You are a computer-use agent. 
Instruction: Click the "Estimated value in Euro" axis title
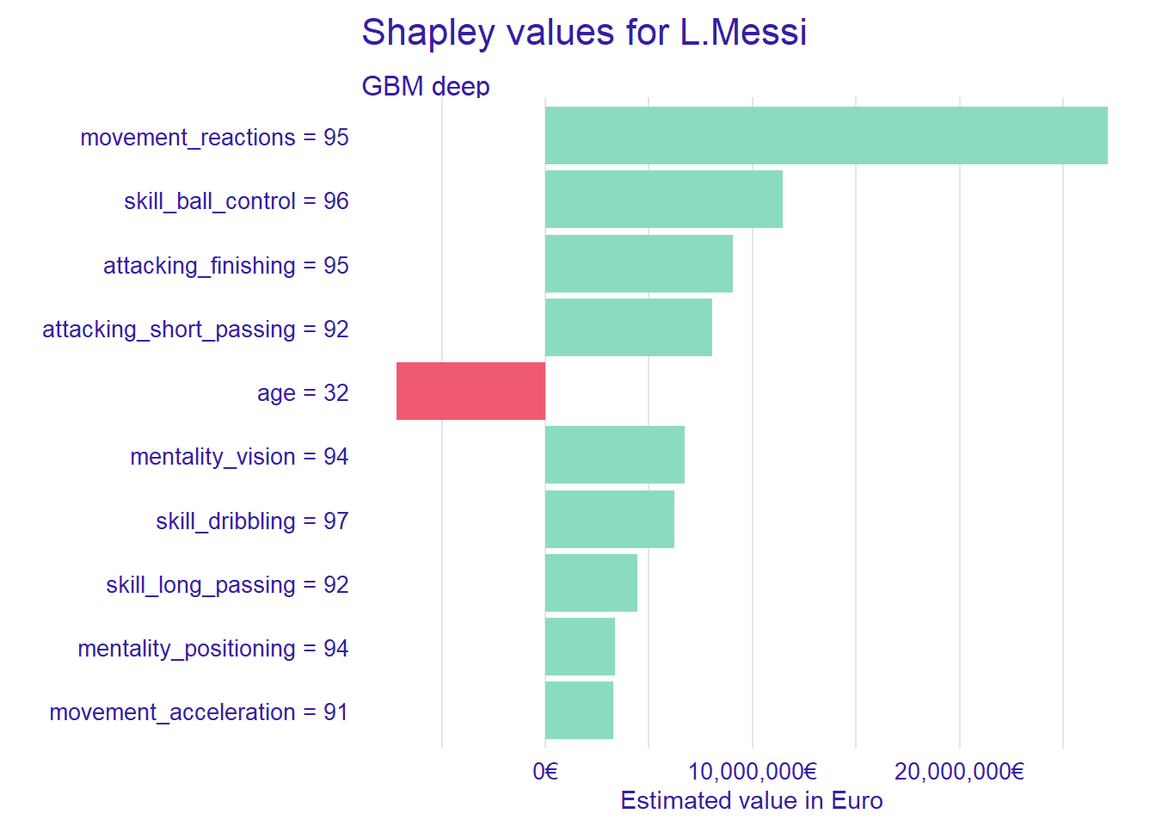751,801
